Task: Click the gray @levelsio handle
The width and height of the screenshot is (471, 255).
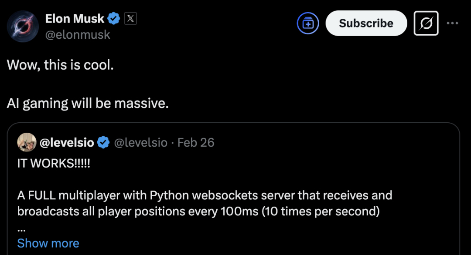Action: 140,143
